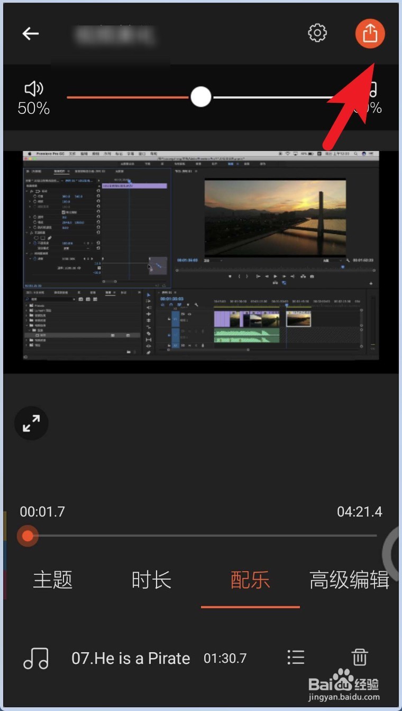Open the music list icon

click(x=296, y=658)
